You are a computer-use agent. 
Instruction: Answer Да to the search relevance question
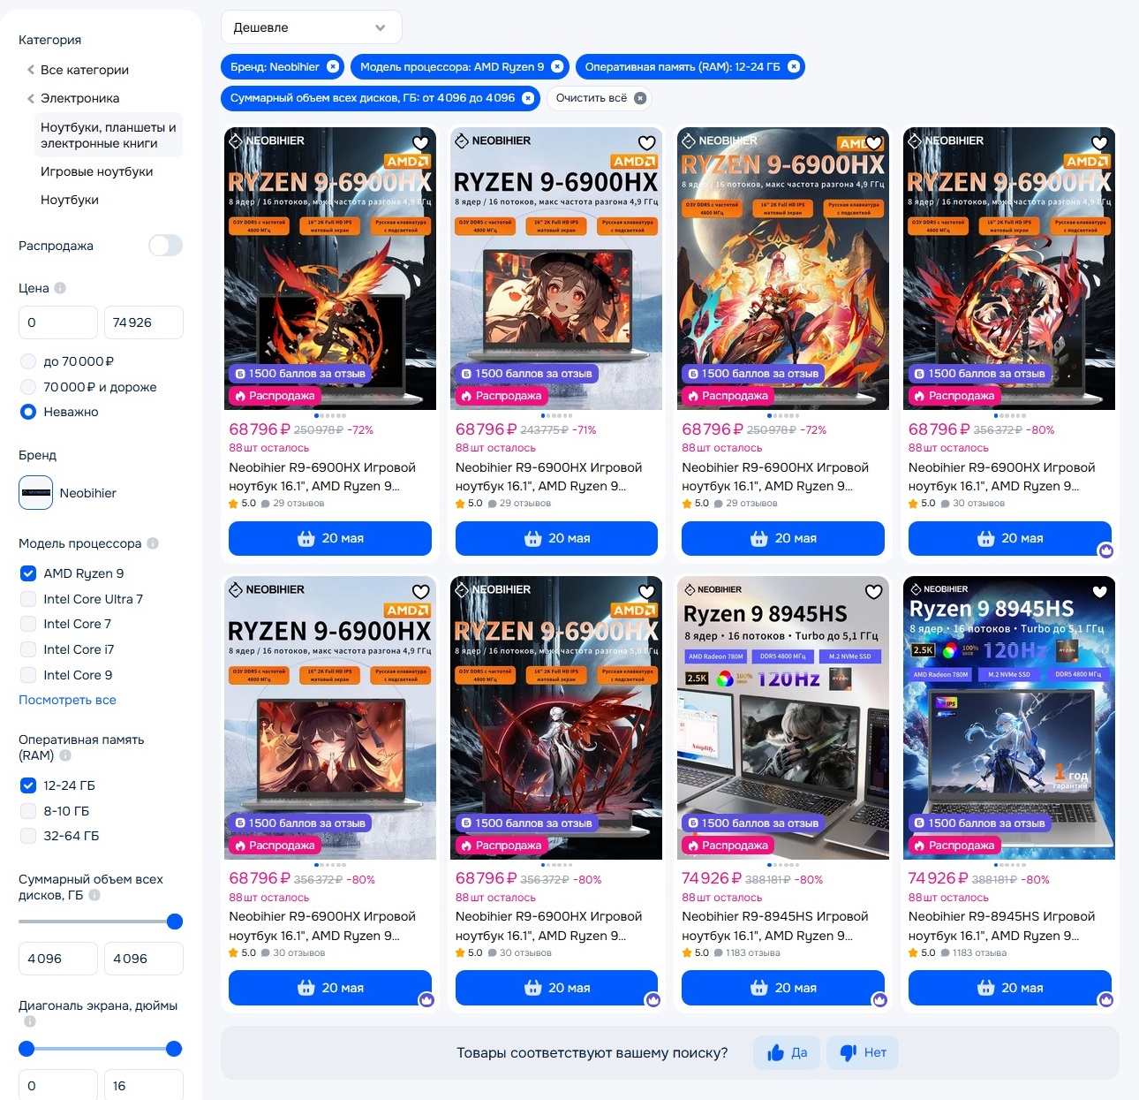[x=788, y=1052]
